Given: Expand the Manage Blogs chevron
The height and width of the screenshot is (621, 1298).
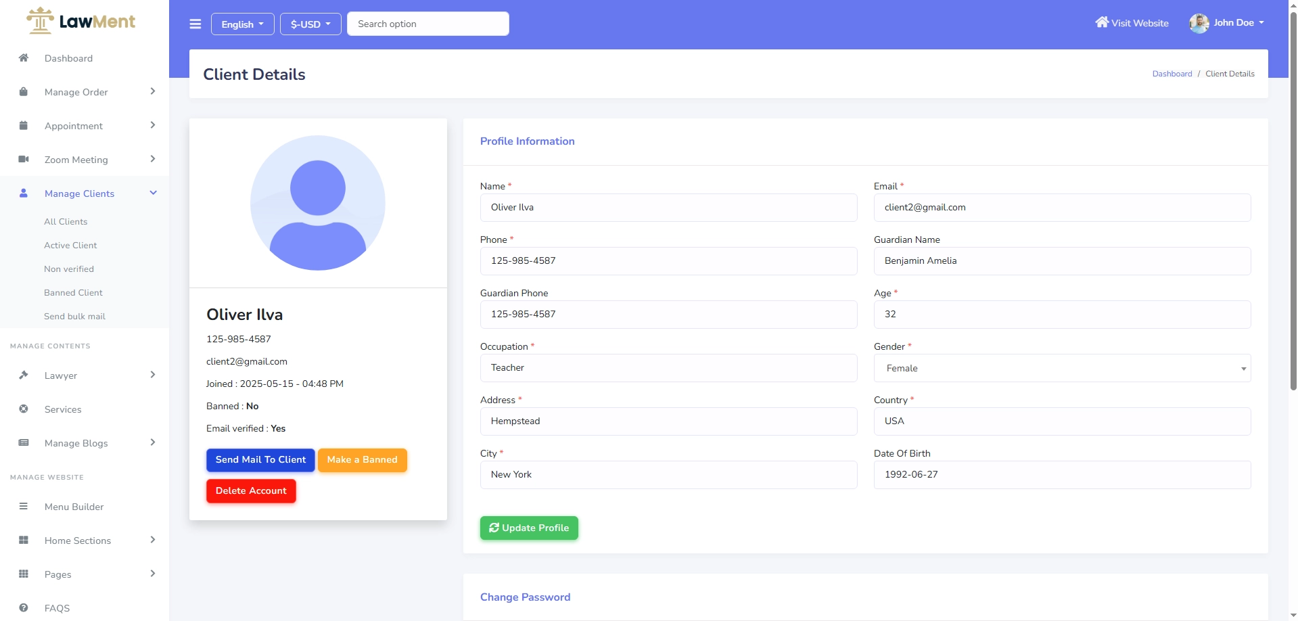Looking at the screenshot, I should click(x=153, y=442).
